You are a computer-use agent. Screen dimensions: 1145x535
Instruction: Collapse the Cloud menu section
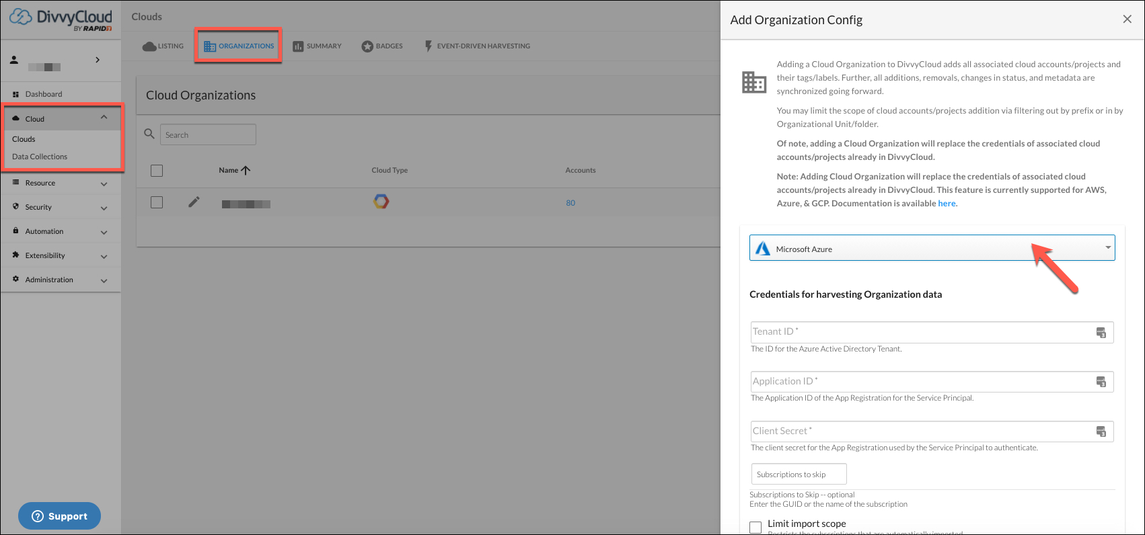pos(104,118)
